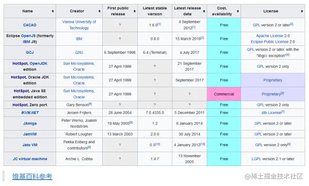The width and height of the screenshot is (309, 186).
Task: Select '6 January 2014' date cell
Action: [189, 123]
